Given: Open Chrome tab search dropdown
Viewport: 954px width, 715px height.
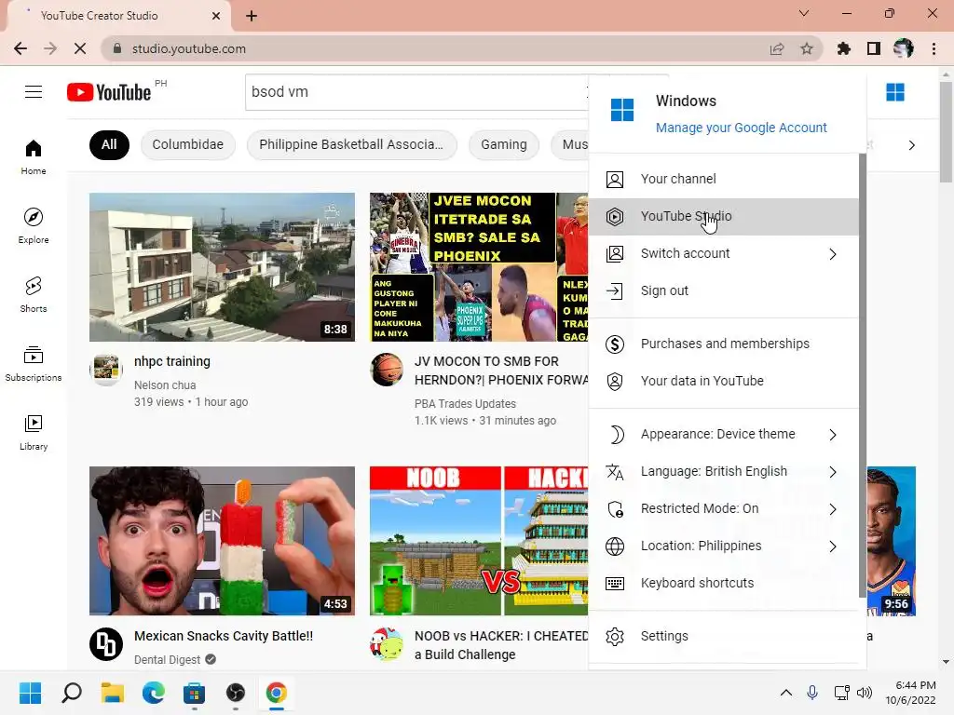Looking at the screenshot, I should click(804, 13).
